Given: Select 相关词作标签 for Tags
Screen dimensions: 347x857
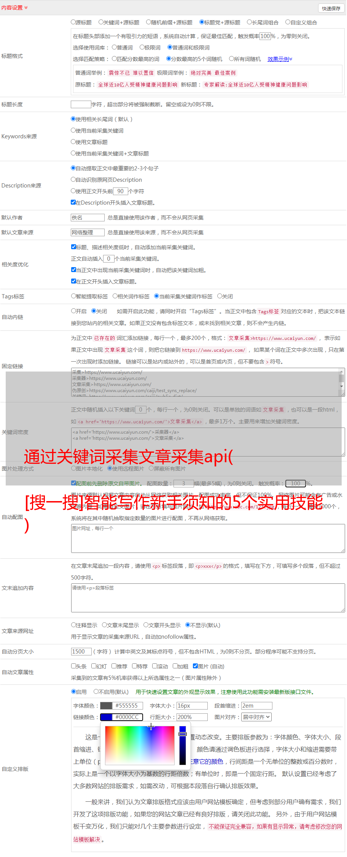Looking at the screenshot, I should pos(115,296).
